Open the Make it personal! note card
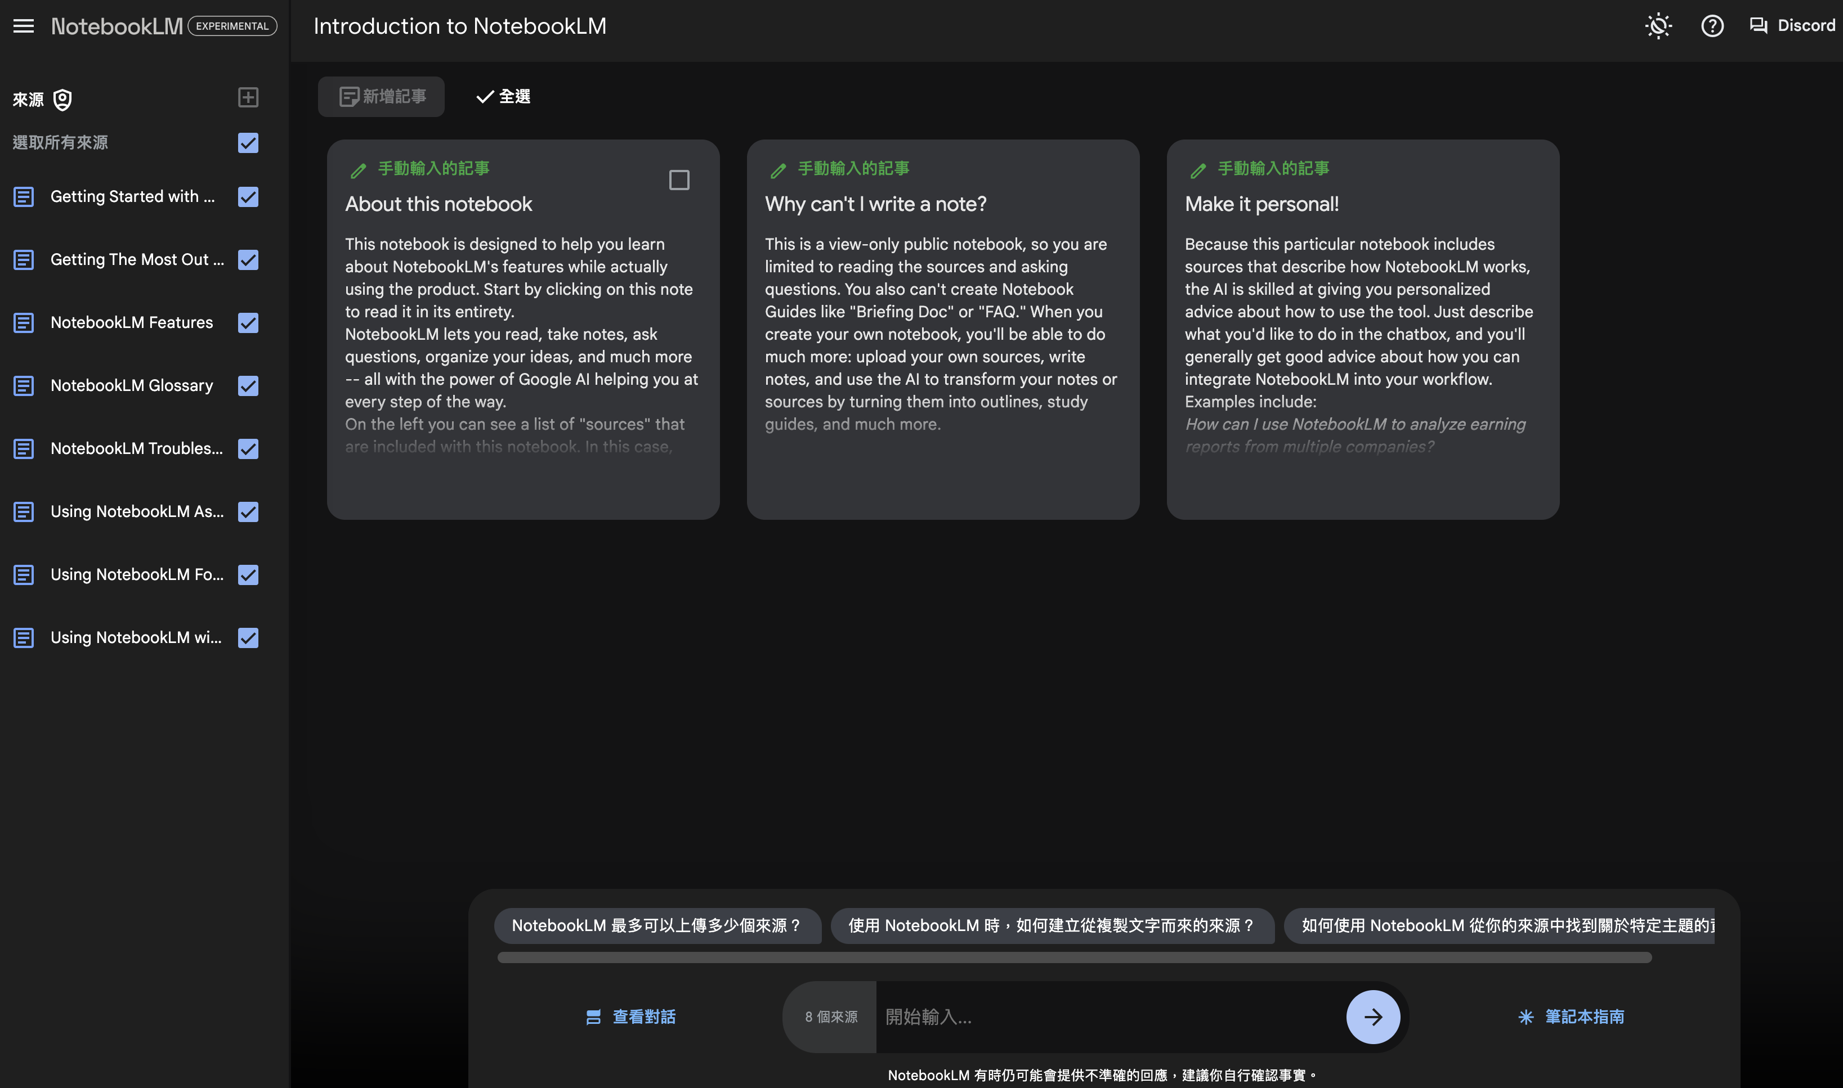The height and width of the screenshot is (1088, 1843). coord(1363,330)
